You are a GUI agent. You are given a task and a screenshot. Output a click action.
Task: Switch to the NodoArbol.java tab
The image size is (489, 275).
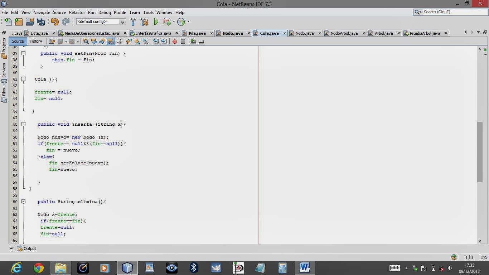coord(344,33)
